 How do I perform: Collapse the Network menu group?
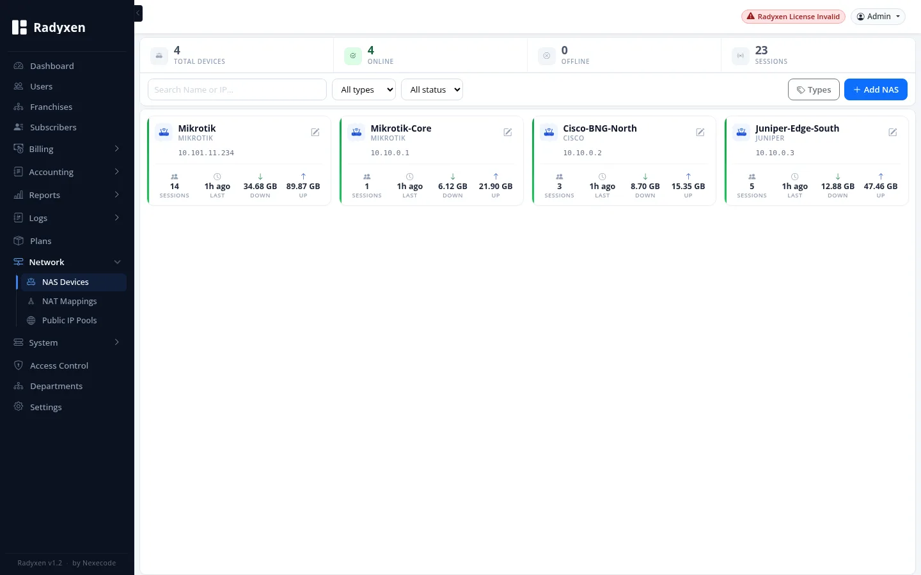(x=67, y=262)
